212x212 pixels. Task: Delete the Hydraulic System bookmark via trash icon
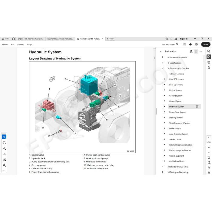click(197, 107)
